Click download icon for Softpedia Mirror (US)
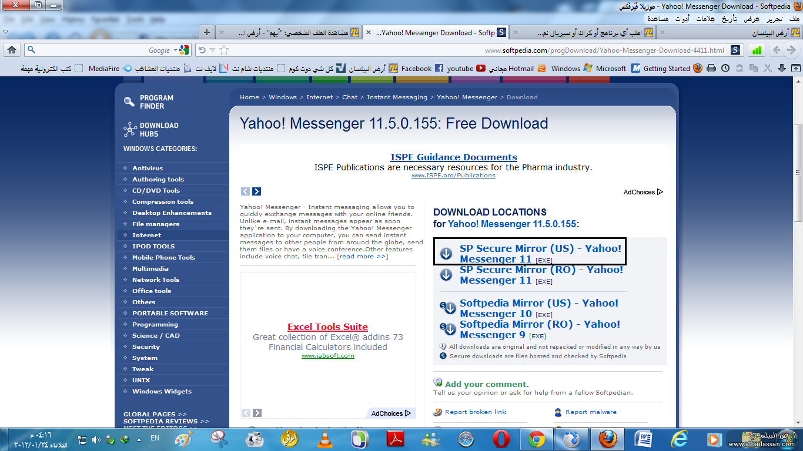Image resolution: width=803 pixels, height=451 pixels. click(448, 308)
